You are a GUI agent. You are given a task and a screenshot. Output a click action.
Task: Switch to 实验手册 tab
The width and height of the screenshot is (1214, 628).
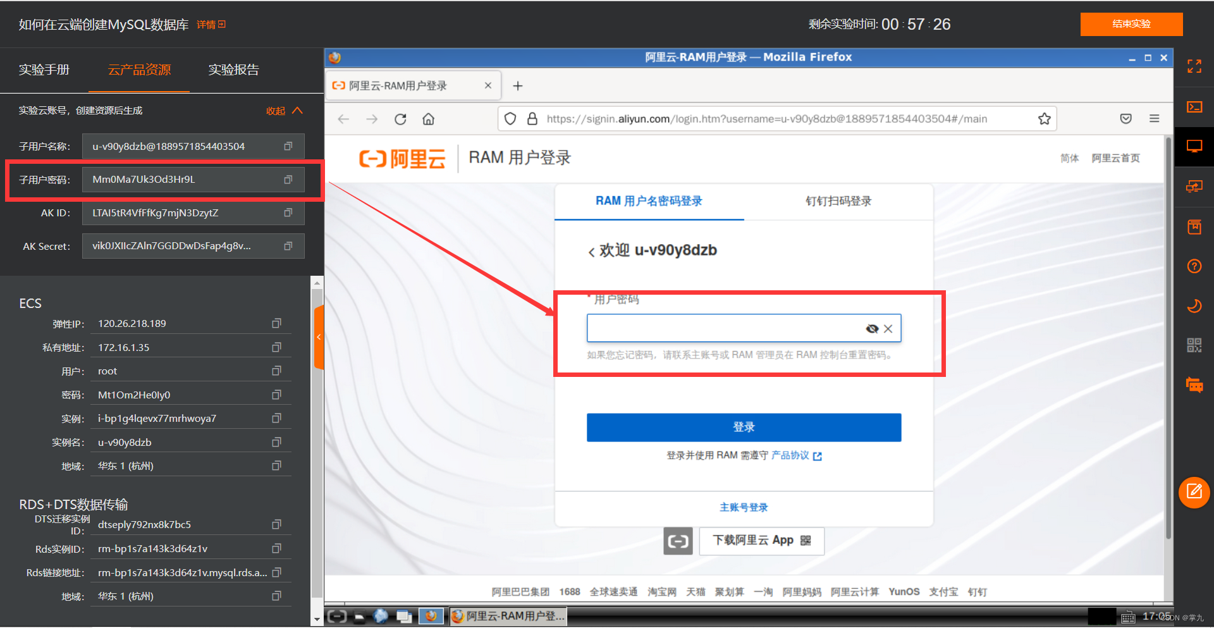click(x=44, y=70)
